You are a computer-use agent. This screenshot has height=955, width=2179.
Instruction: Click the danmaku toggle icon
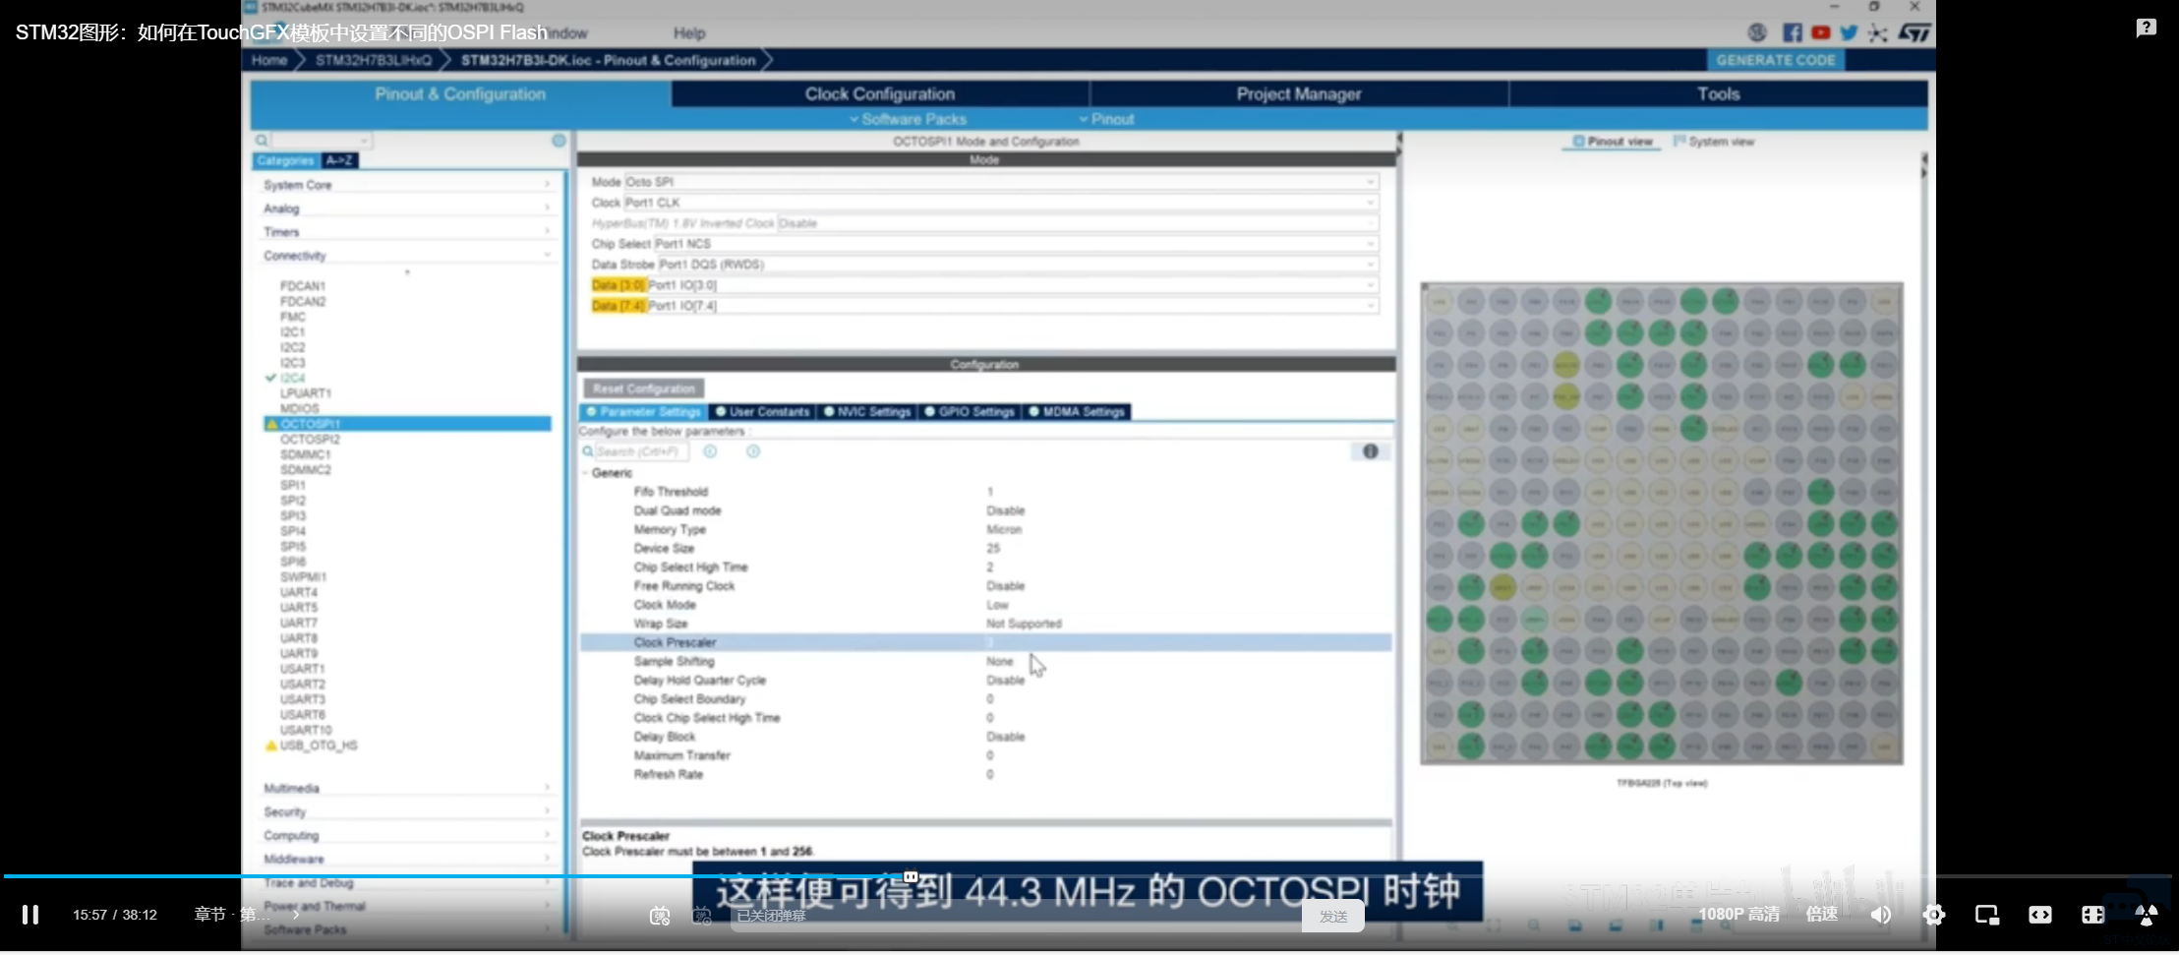click(x=660, y=916)
